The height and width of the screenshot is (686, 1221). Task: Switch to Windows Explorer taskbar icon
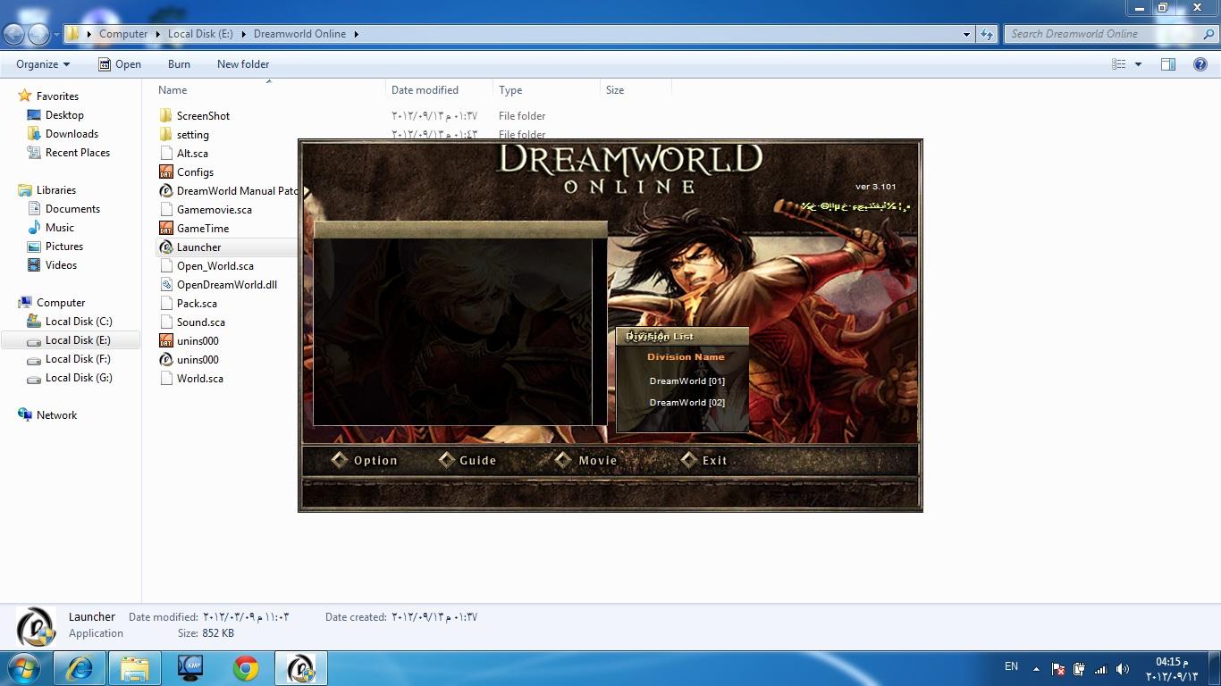[x=135, y=668]
